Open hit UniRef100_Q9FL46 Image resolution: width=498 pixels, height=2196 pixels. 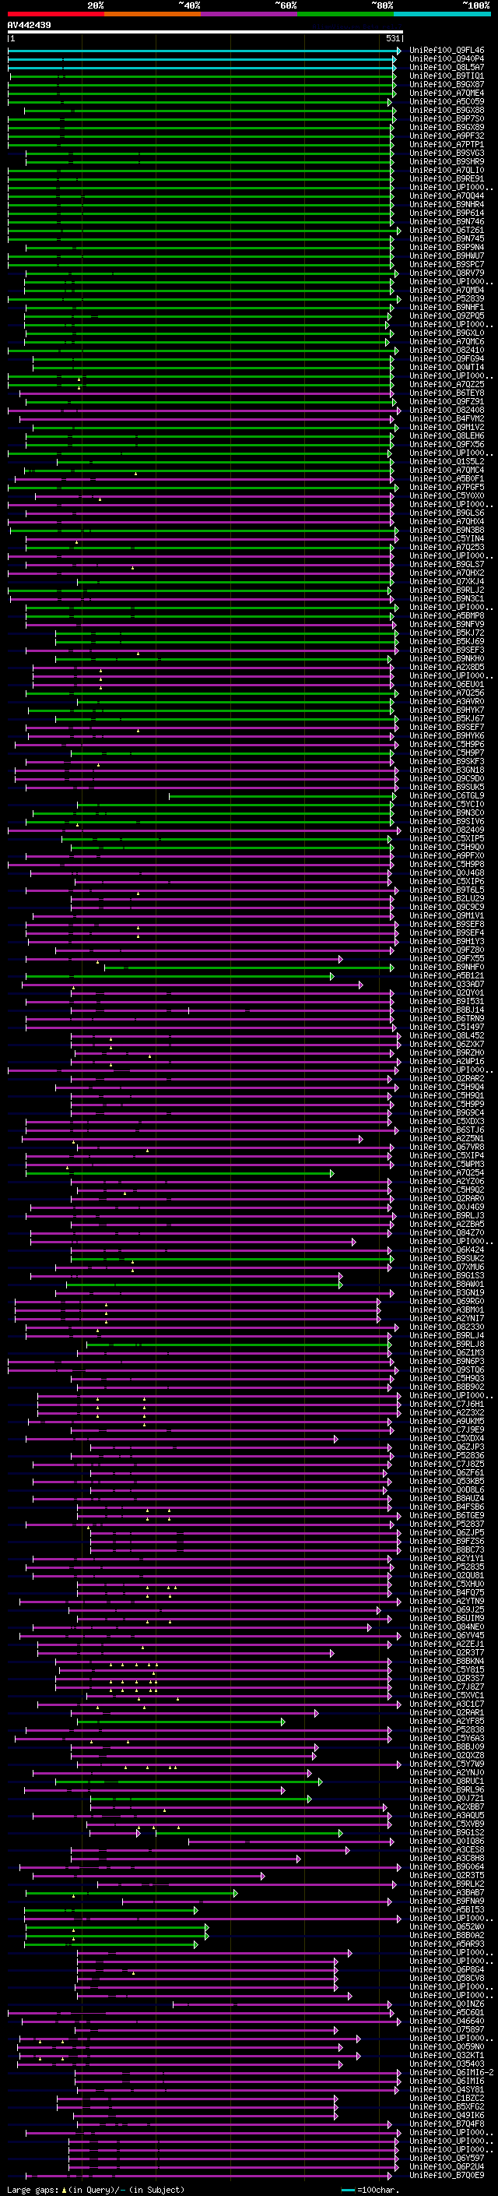447,51
